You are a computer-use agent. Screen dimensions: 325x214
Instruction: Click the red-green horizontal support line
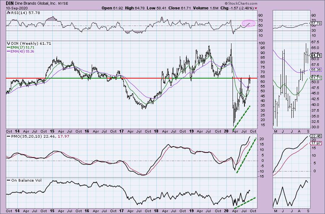pyautogui.click(x=131, y=78)
